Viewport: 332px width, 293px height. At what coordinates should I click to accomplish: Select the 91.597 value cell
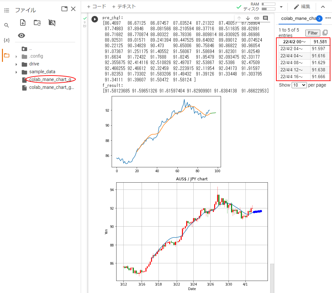point(320,49)
